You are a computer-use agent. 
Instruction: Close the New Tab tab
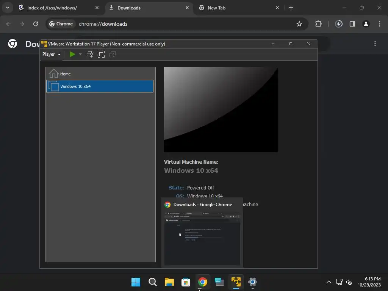[x=277, y=8]
